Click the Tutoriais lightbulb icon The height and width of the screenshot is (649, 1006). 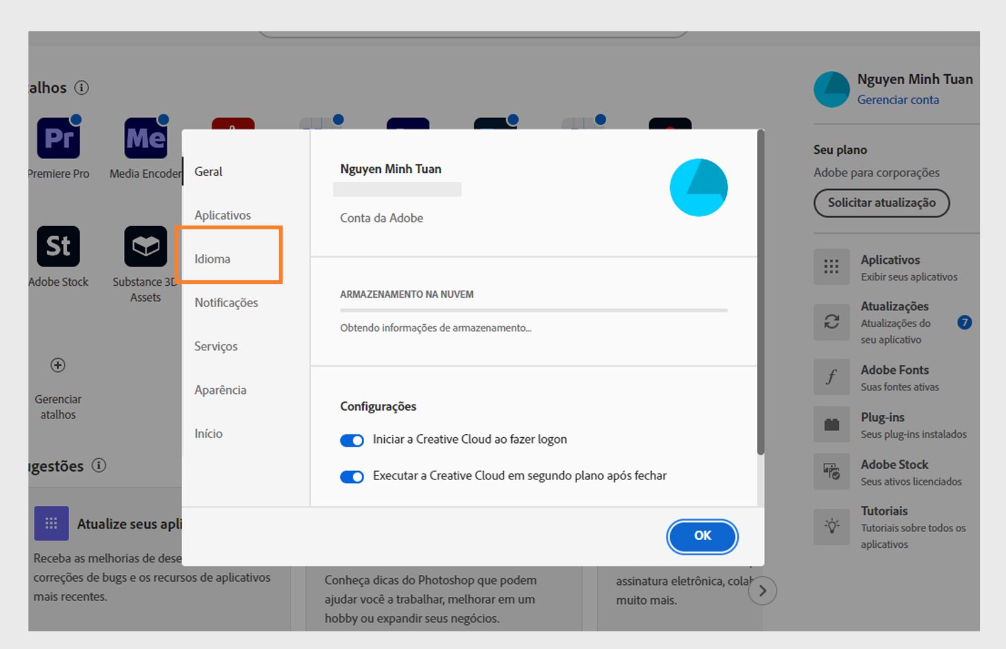(x=831, y=528)
